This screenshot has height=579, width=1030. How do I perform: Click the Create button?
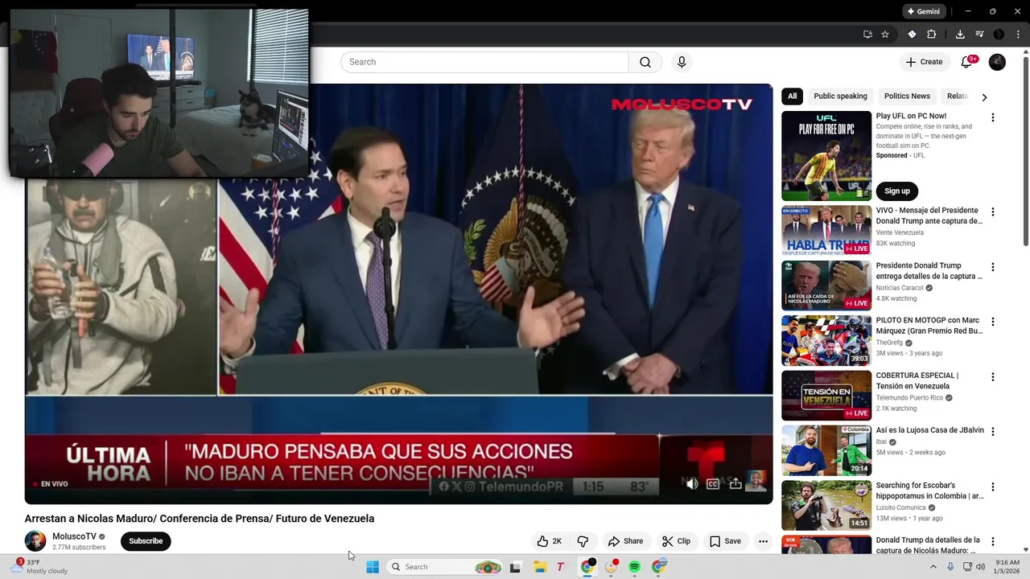(924, 62)
